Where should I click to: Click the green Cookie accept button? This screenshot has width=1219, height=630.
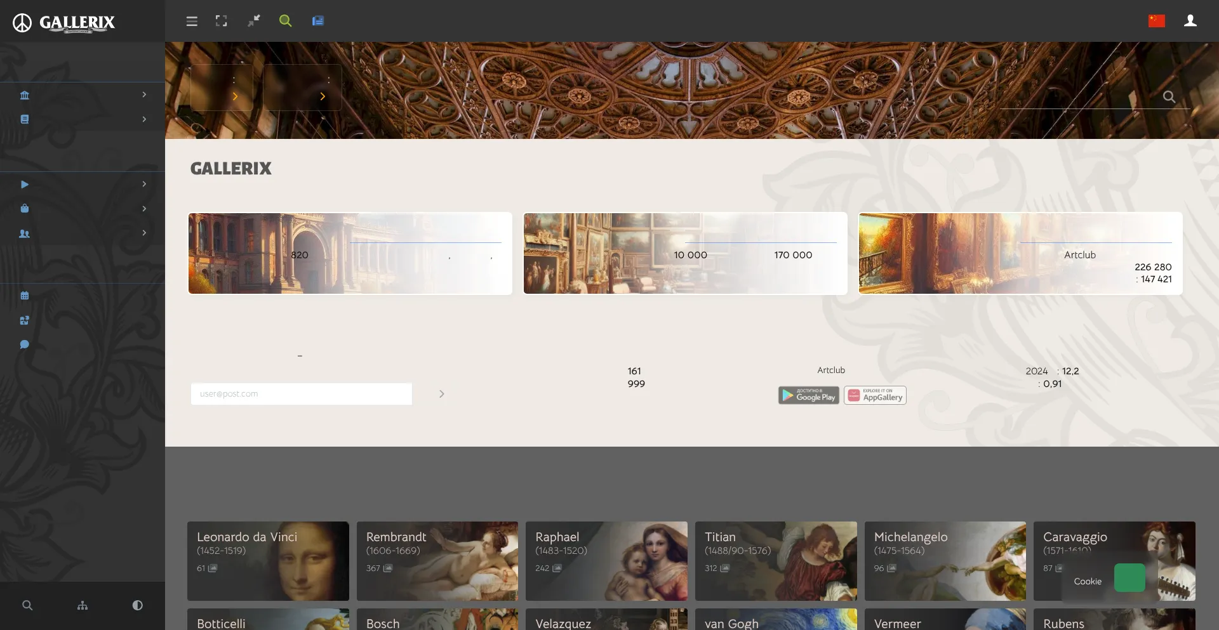pyautogui.click(x=1129, y=578)
